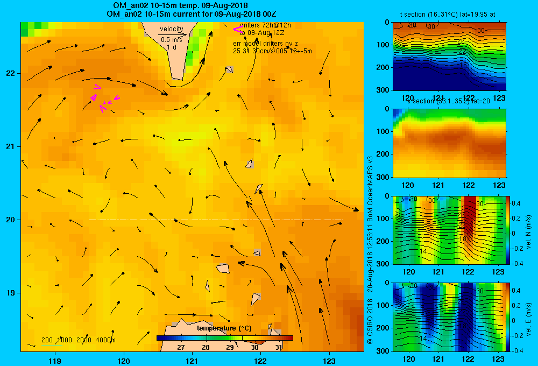Click the vel. E colorbar strip
This screenshot has height=366, width=538.
(508, 317)
